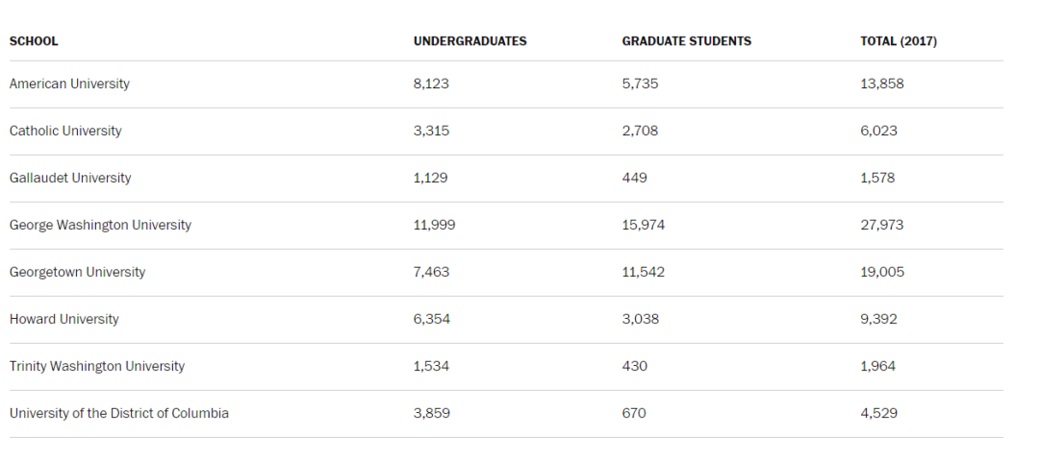Click the GRADUATE STUDENTS column header
The width and height of the screenshot is (1039, 460).
click(686, 41)
